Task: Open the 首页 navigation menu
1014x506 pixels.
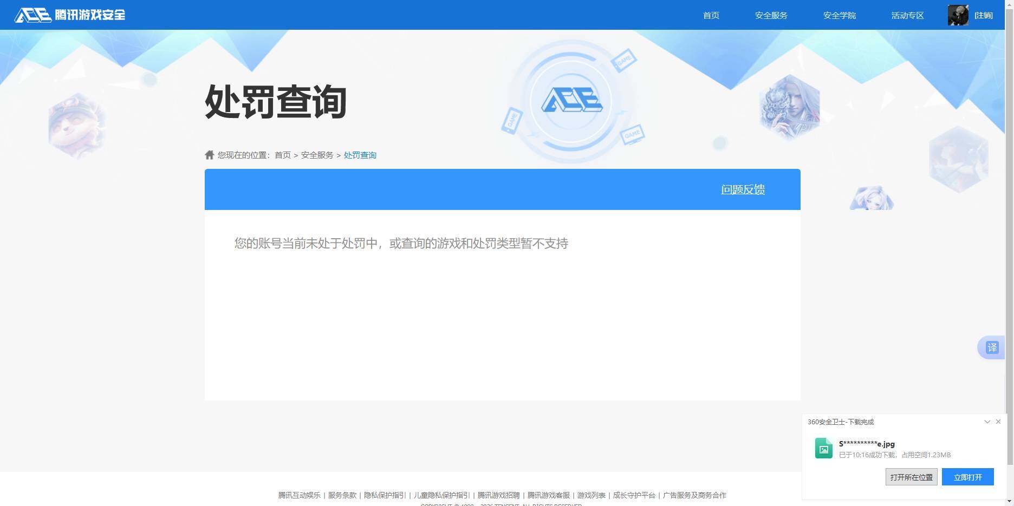Action: tap(710, 15)
